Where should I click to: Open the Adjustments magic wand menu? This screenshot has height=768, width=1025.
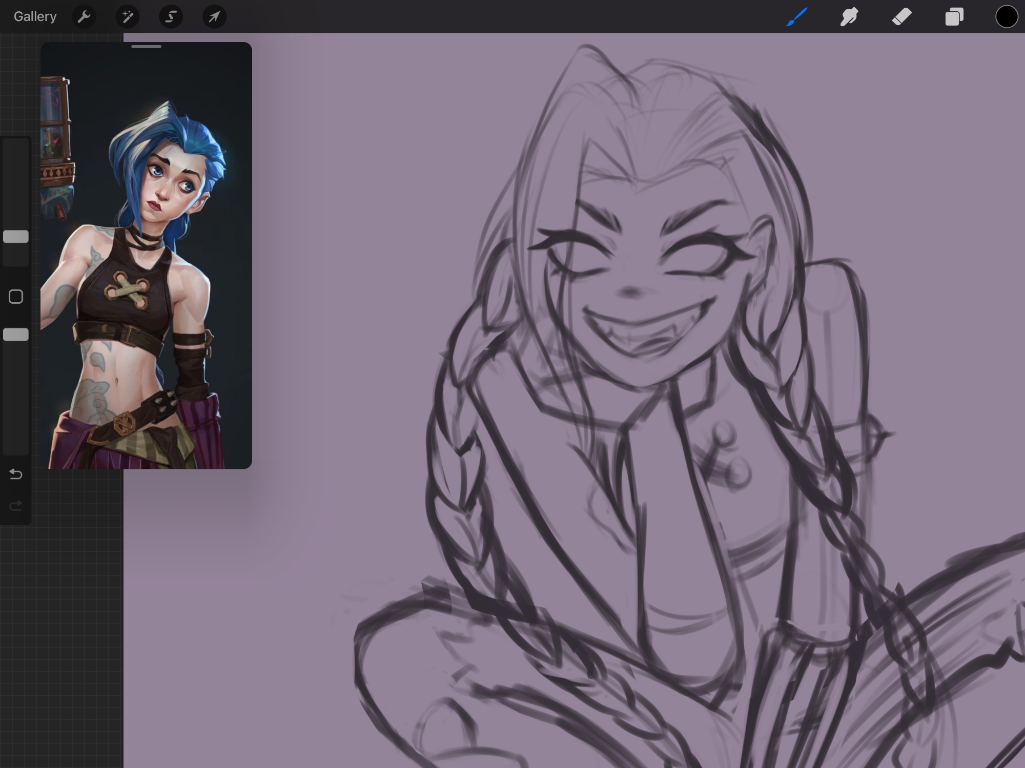(x=128, y=17)
